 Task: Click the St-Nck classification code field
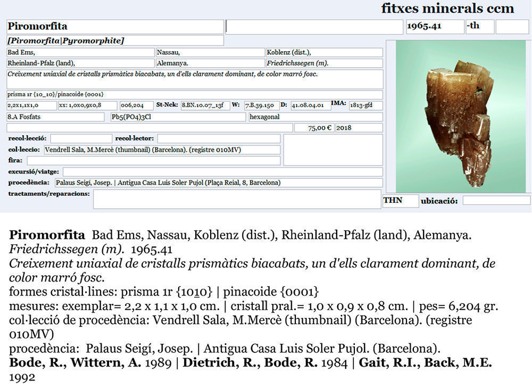pos(205,105)
